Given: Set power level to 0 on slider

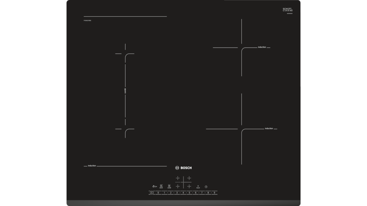Looking at the screenshot, I should tap(158, 193).
